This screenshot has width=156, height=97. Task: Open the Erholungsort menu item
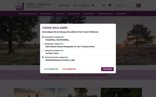point(46,14)
